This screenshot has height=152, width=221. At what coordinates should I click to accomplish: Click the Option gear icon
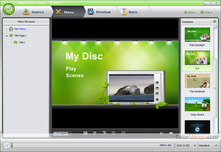click(185, 12)
